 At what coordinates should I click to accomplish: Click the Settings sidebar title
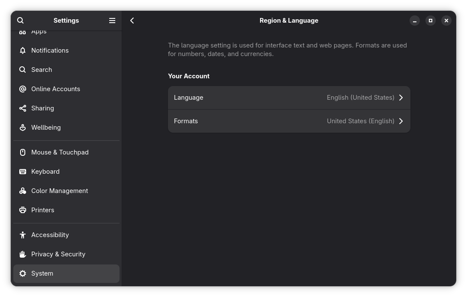pos(66,21)
